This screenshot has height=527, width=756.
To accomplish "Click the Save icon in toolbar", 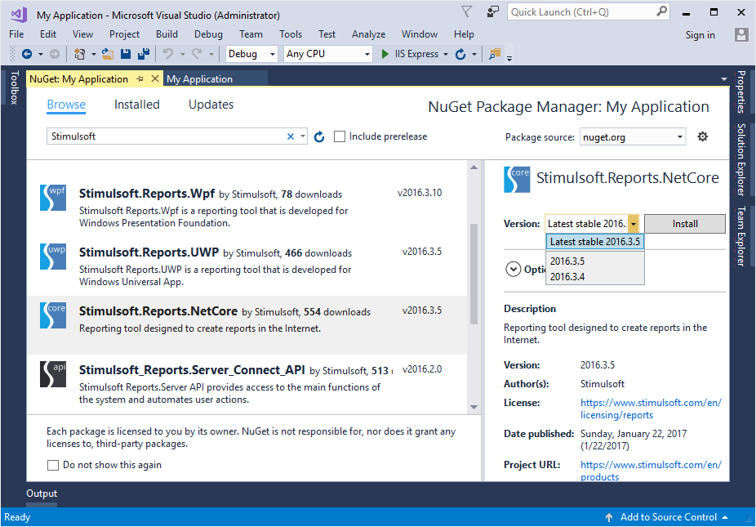I will click(126, 54).
